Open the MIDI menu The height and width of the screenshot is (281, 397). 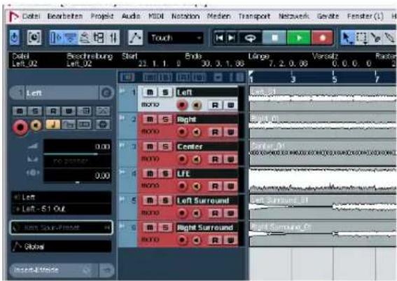click(156, 17)
